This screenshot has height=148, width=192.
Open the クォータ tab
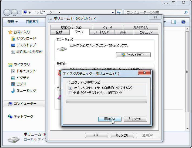coord(108,27)
